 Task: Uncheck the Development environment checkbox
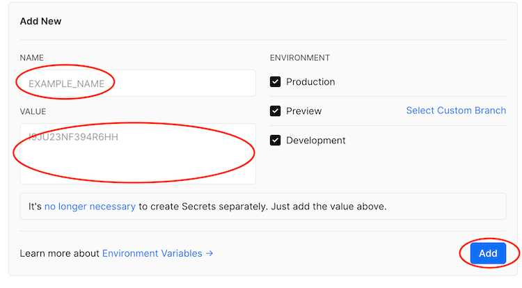[x=276, y=141]
